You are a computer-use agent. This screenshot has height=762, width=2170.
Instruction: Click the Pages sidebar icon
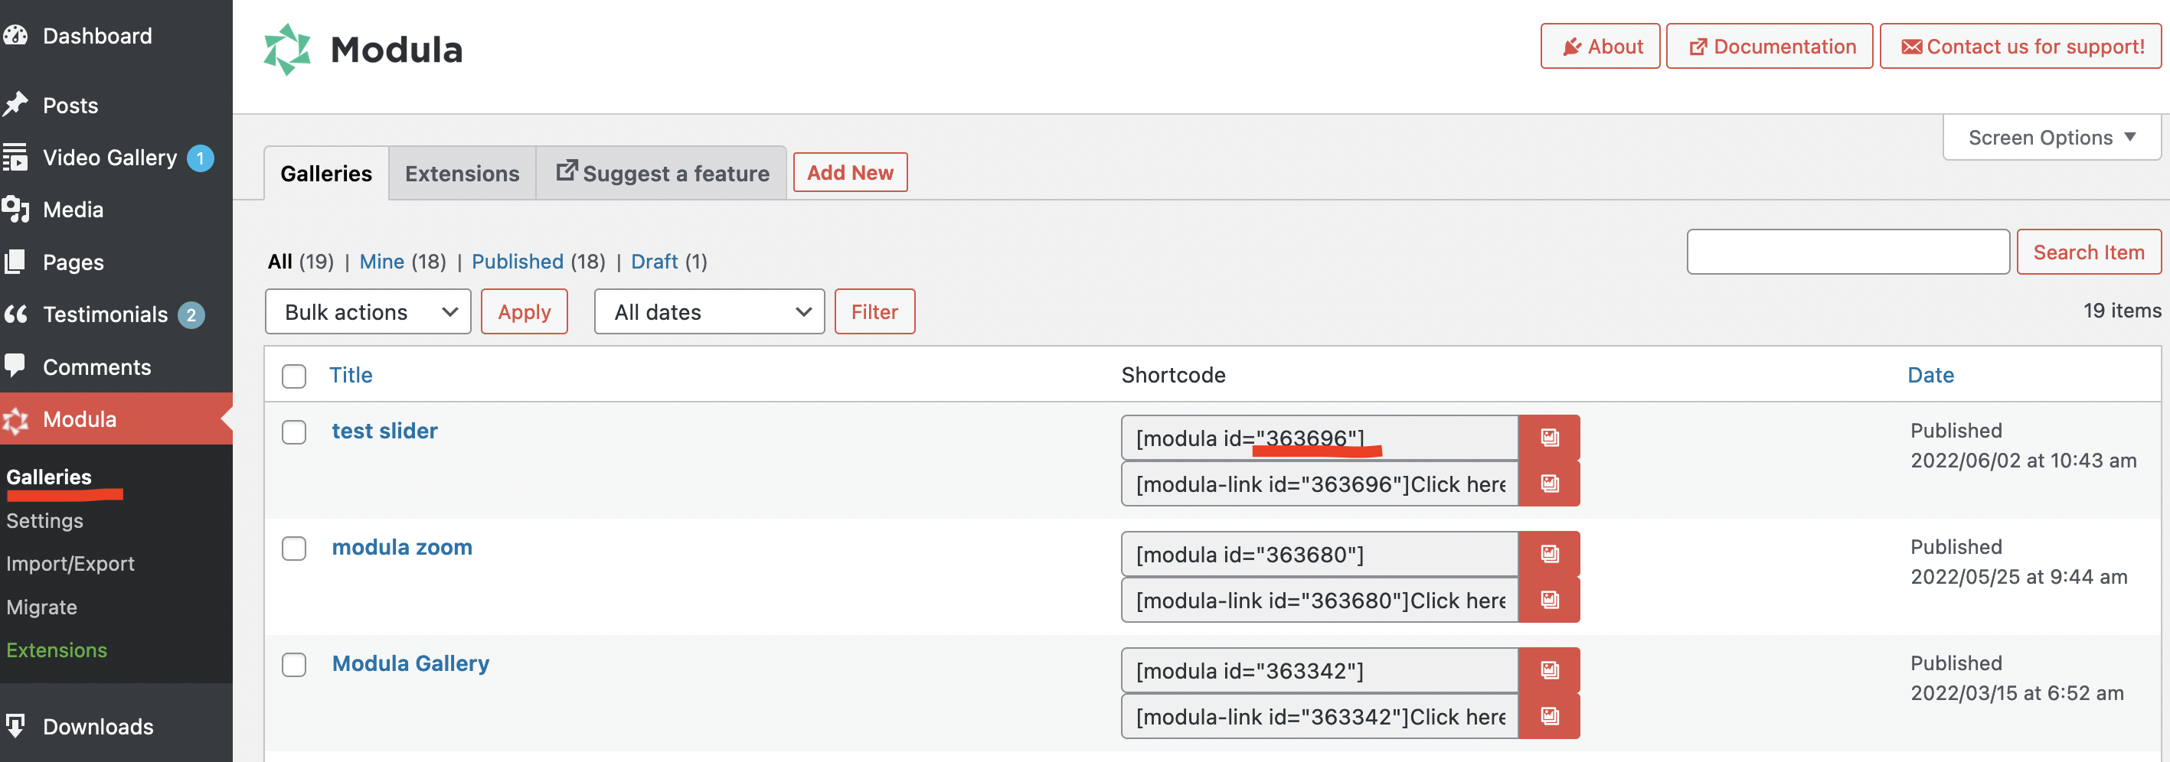tap(15, 262)
